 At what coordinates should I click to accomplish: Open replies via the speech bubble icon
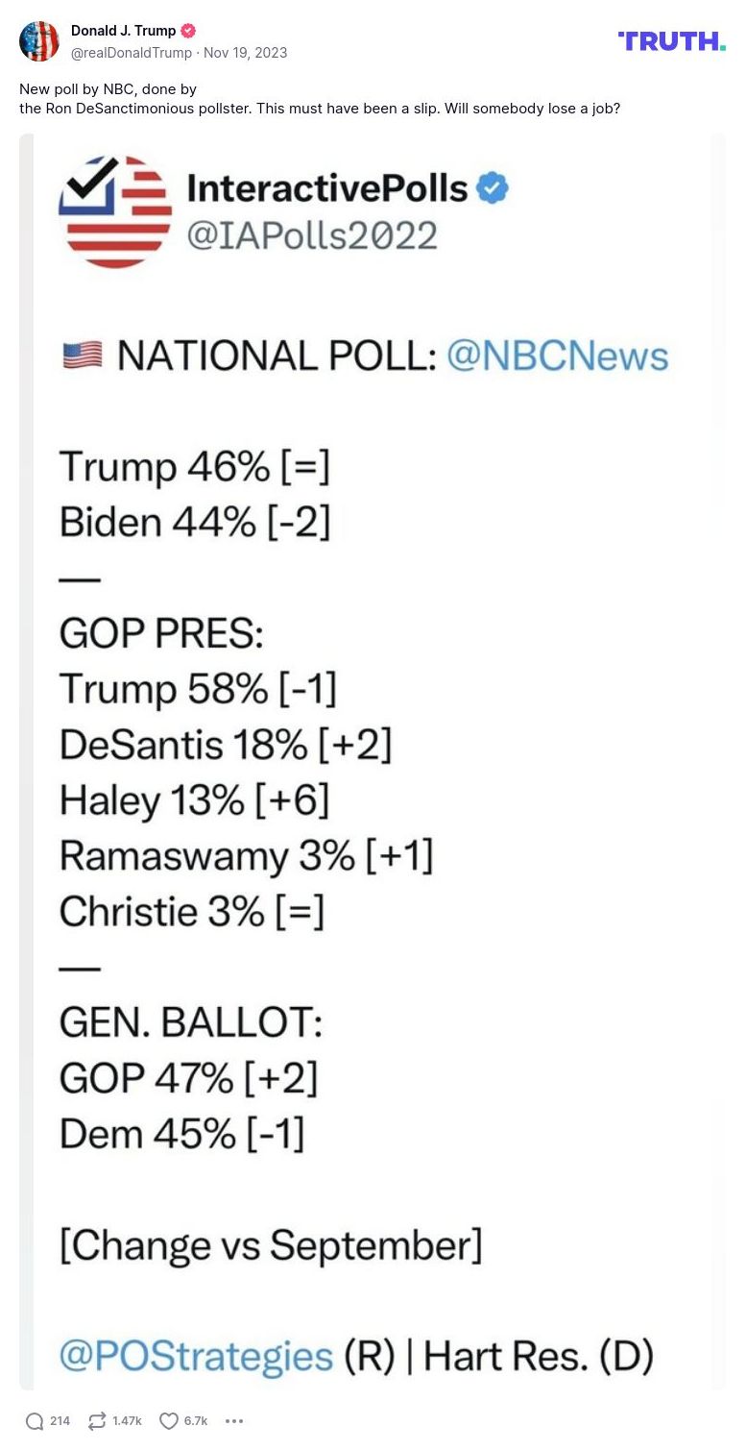pyautogui.click(x=33, y=1419)
